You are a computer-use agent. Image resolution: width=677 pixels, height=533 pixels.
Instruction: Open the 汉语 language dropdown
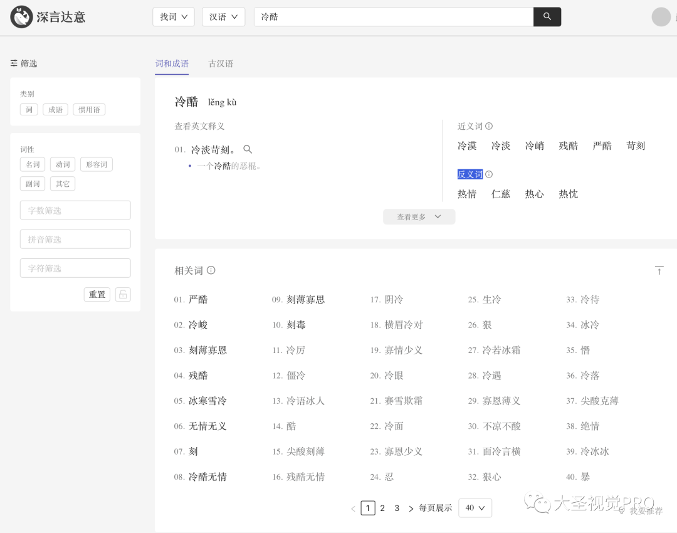click(224, 17)
